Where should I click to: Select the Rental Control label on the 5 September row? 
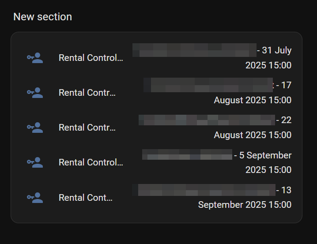click(91, 162)
